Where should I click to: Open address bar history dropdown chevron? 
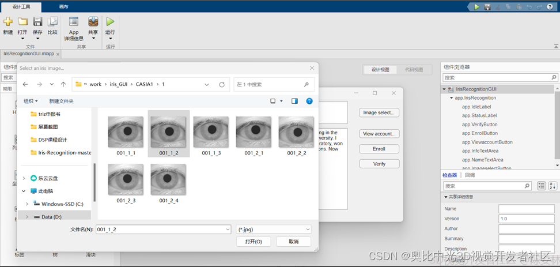click(x=207, y=85)
